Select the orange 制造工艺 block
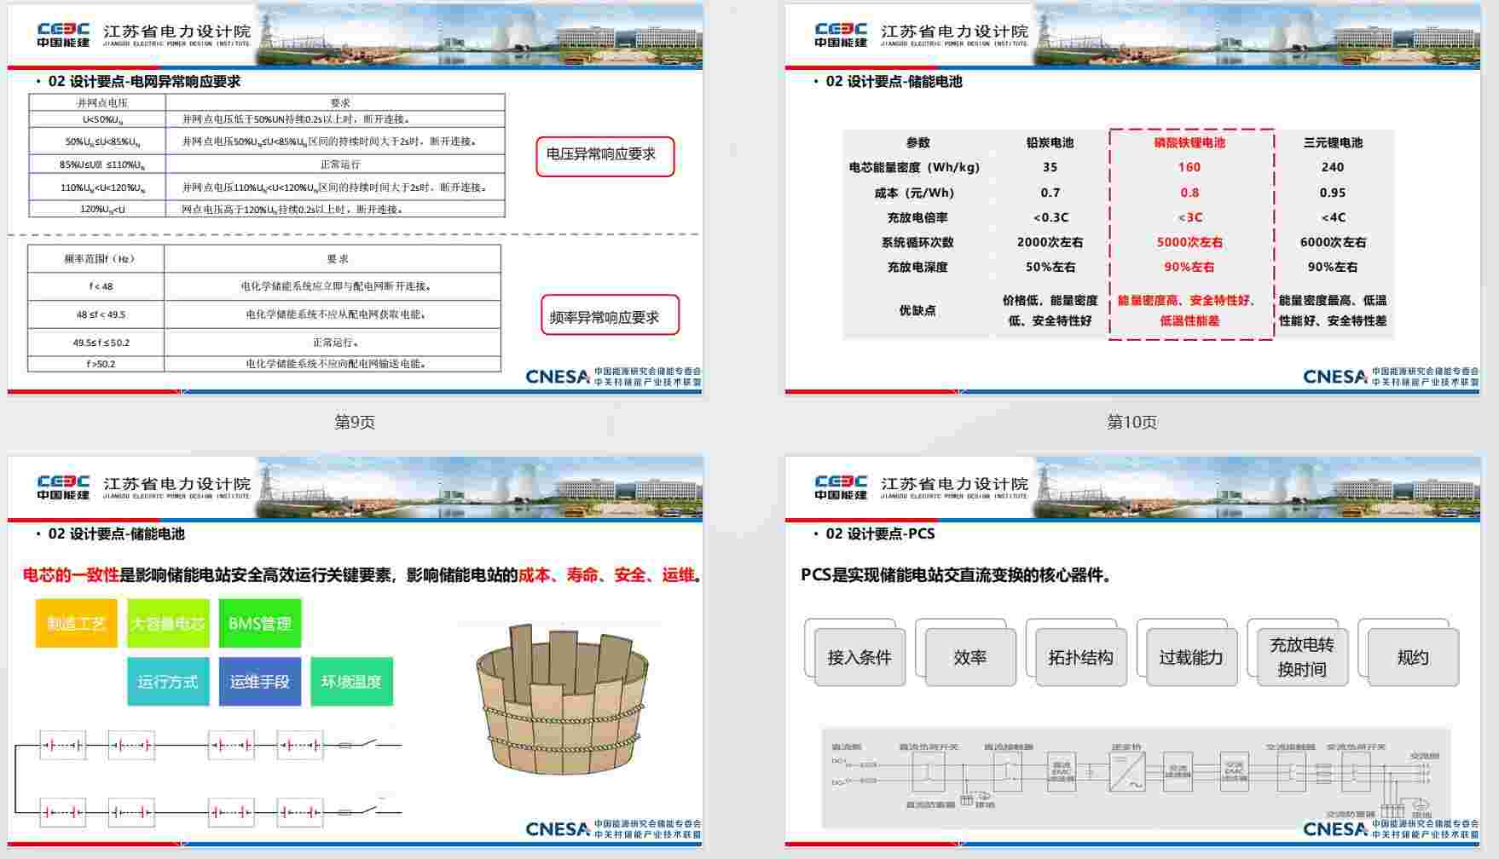 click(x=77, y=623)
